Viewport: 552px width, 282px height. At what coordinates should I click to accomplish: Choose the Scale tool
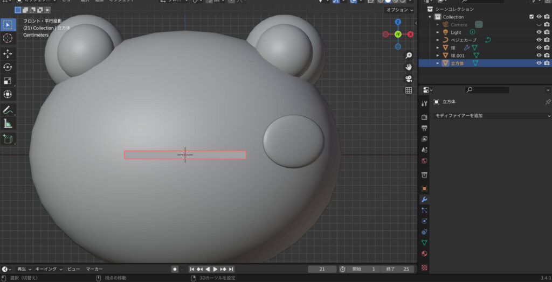[x=8, y=81]
